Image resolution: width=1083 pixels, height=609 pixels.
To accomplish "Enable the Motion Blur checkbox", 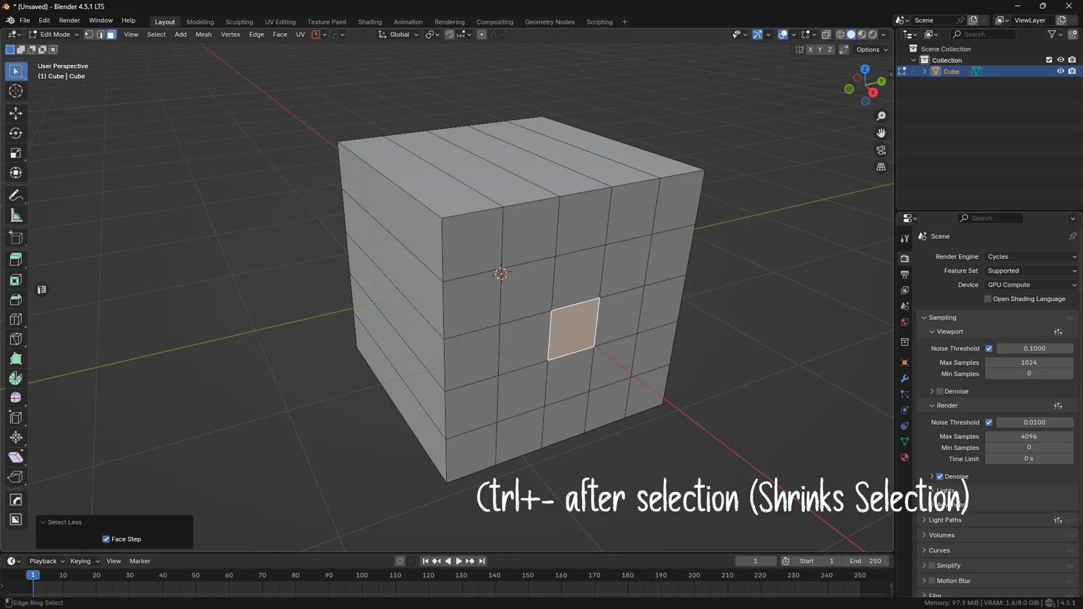I will tap(932, 581).
